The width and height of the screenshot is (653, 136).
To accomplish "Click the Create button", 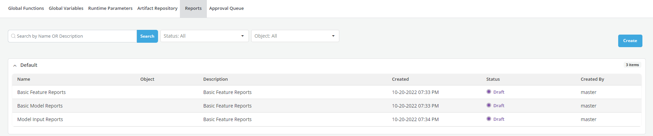I will point(630,41).
